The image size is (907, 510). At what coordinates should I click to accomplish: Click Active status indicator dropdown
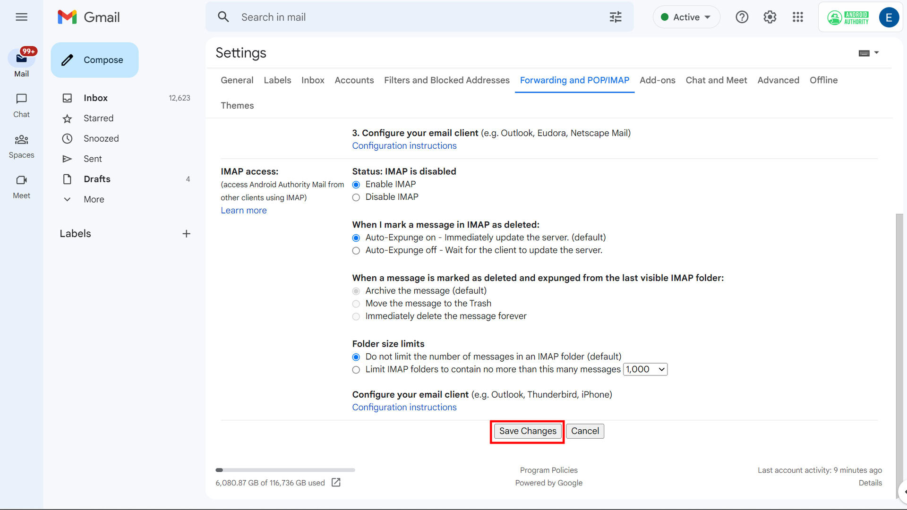click(x=685, y=17)
